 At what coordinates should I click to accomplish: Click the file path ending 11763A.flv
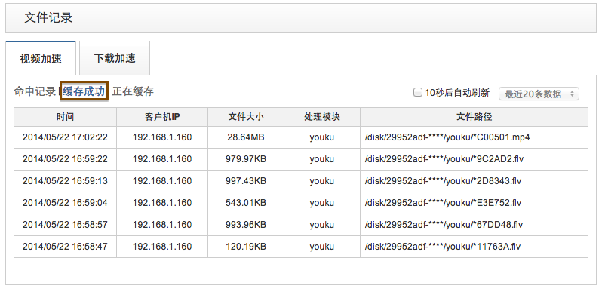point(443,247)
